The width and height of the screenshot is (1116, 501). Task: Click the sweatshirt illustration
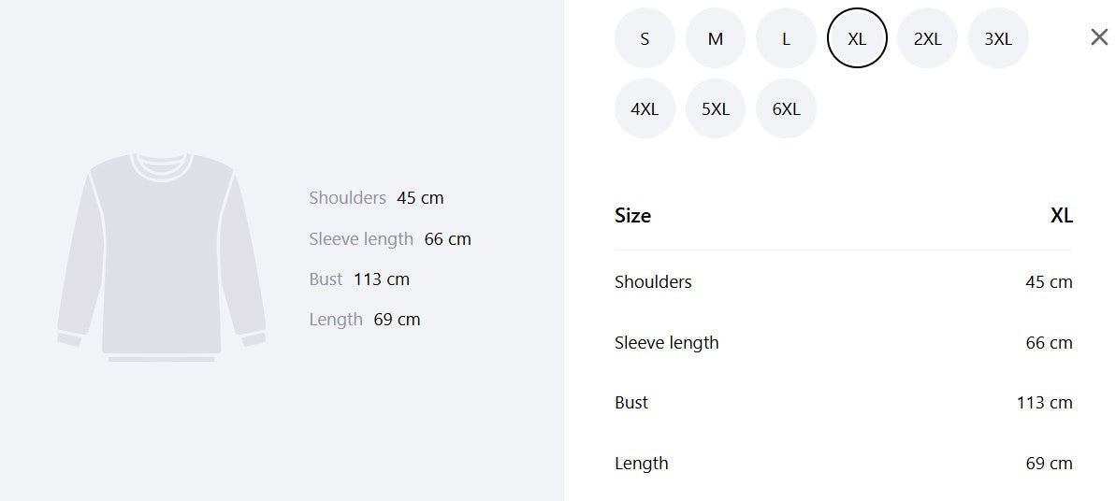pos(162,257)
